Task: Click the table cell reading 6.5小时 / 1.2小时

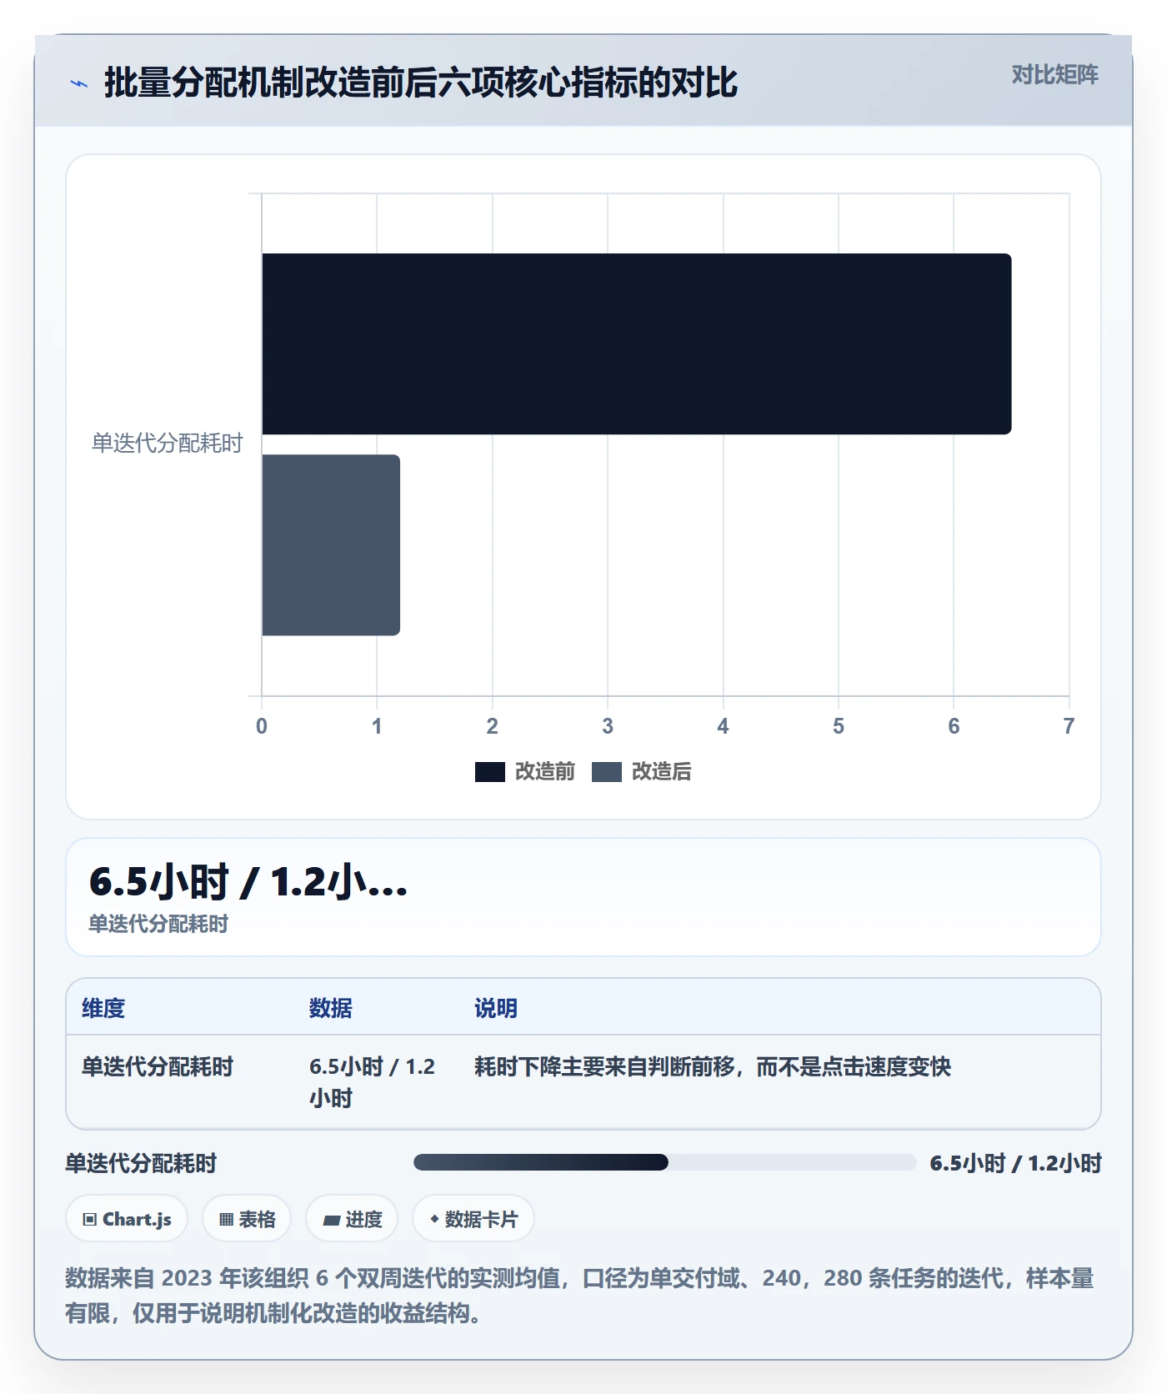Action: tap(373, 1082)
